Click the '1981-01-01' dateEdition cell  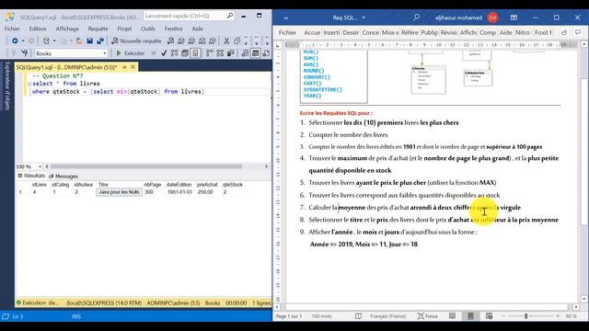coord(179,192)
